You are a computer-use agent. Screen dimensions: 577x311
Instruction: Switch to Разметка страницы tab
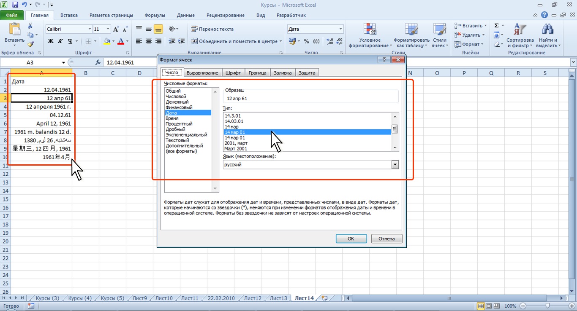click(111, 15)
